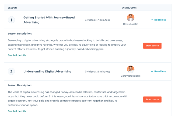Click the lesson number 2 badge

(11, 71)
